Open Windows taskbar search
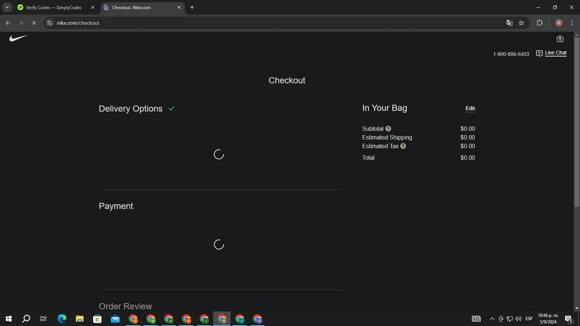 [26, 319]
